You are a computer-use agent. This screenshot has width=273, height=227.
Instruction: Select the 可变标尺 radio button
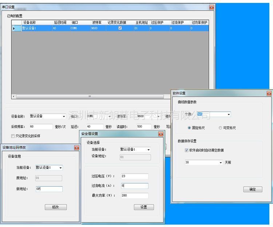click(220, 128)
